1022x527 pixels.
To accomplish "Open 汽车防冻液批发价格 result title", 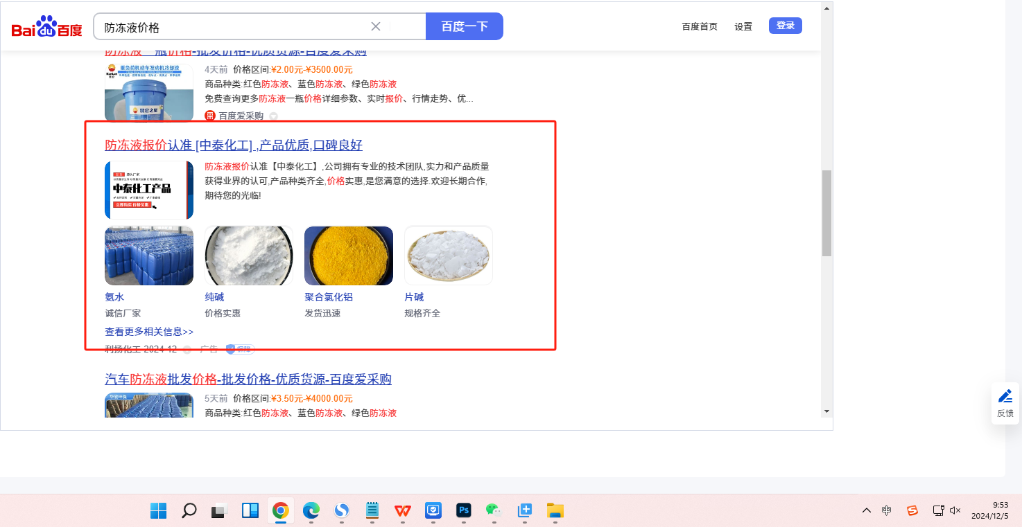I will pos(248,379).
